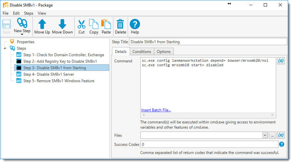
Task: Open the View menu
Action: 42,13
